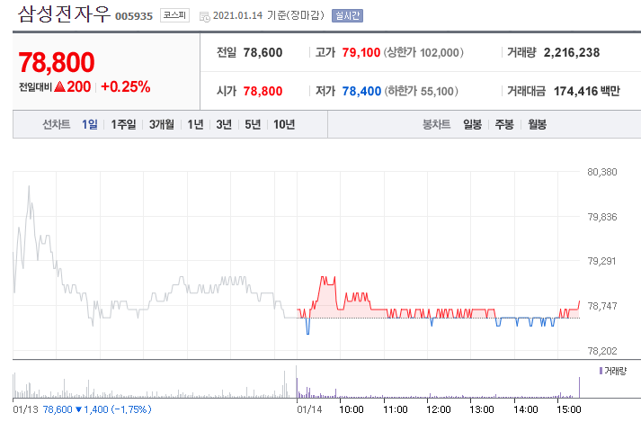This screenshot has width=641, height=431.
Task: Click the 78,747 axis label
Action: click(x=601, y=306)
